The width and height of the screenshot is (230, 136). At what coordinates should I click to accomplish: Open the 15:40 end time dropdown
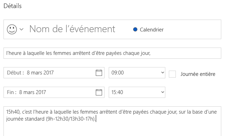137,92
